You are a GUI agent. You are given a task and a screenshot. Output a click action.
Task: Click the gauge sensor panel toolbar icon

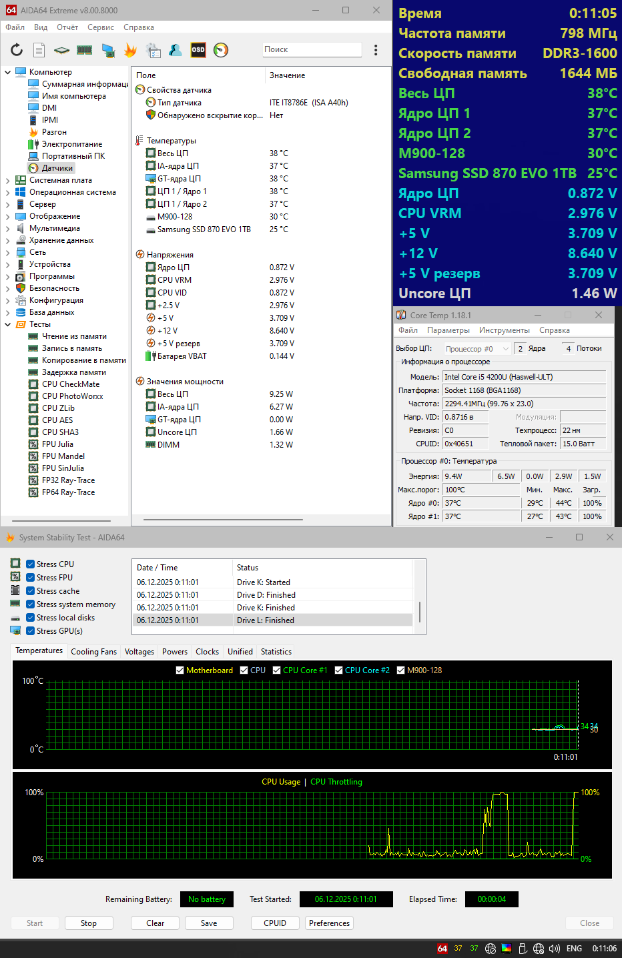(221, 50)
